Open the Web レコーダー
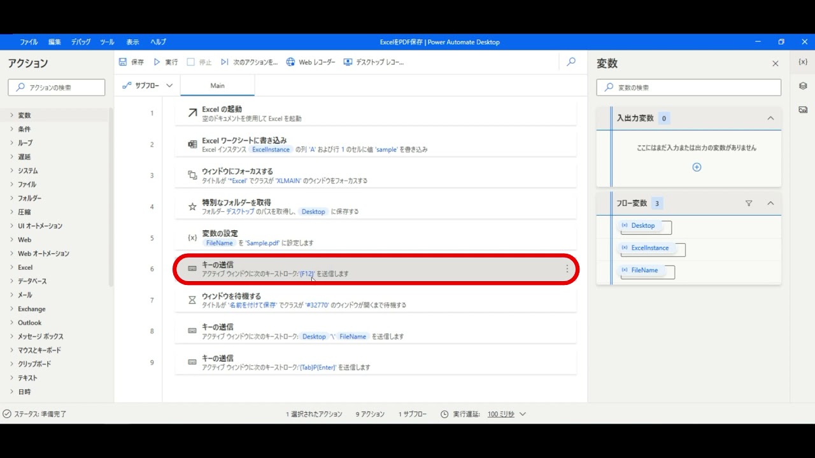 point(311,62)
